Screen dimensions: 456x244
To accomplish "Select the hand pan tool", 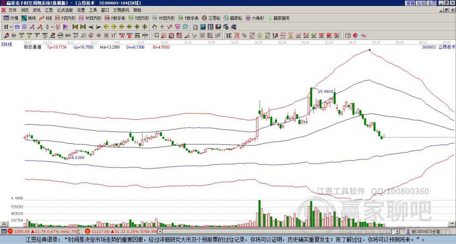I will point(155,27).
